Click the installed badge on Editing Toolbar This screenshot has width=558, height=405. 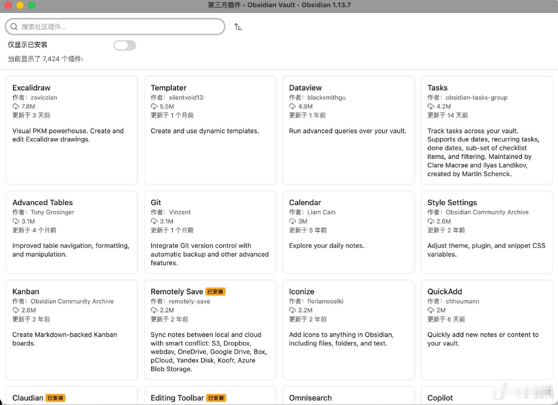point(216,398)
